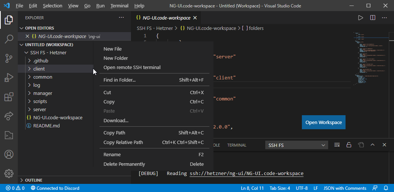Expand the manager folder
This screenshot has width=394, height=192.
point(43,93)
